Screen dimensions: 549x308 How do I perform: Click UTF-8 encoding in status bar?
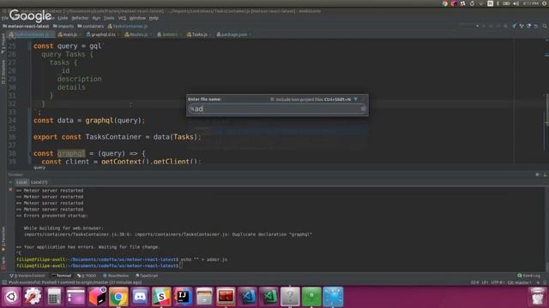tap(497, 282)
